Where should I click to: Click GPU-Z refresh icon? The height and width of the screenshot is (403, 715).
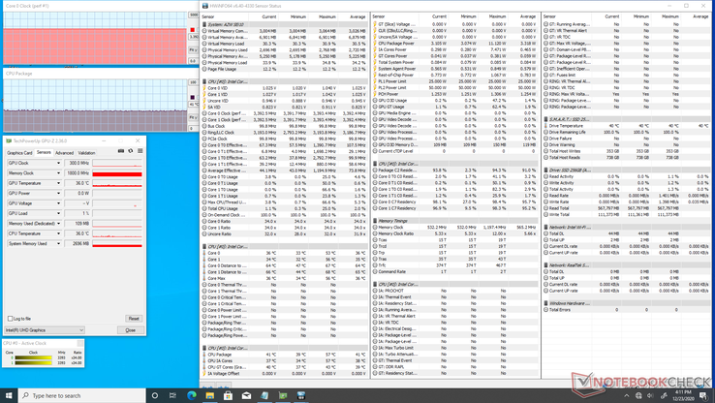(131, 151)
